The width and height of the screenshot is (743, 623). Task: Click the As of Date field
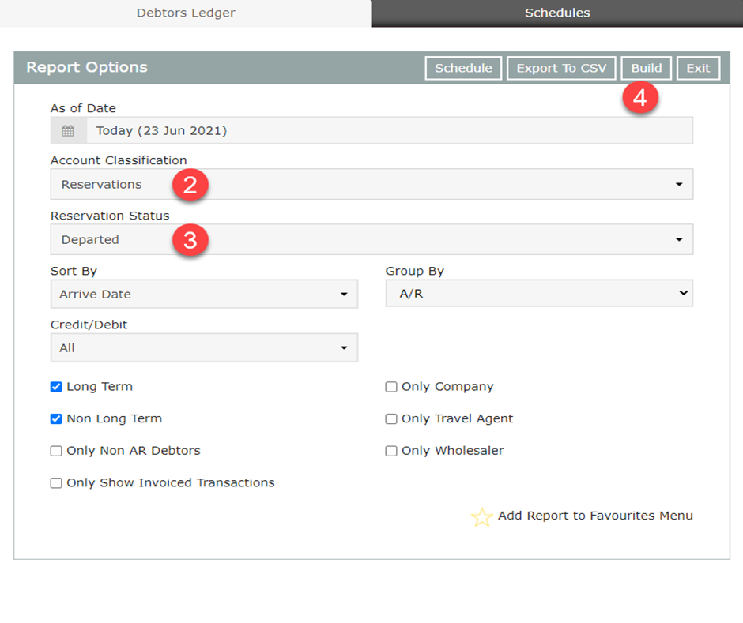389,131
